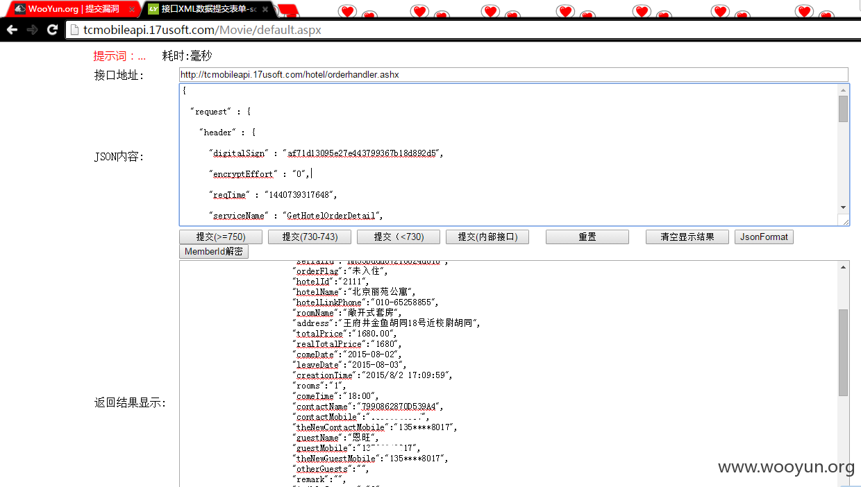Click the WooYun tab favicon
Screen dimensions: 861x487
pos(20,9)
